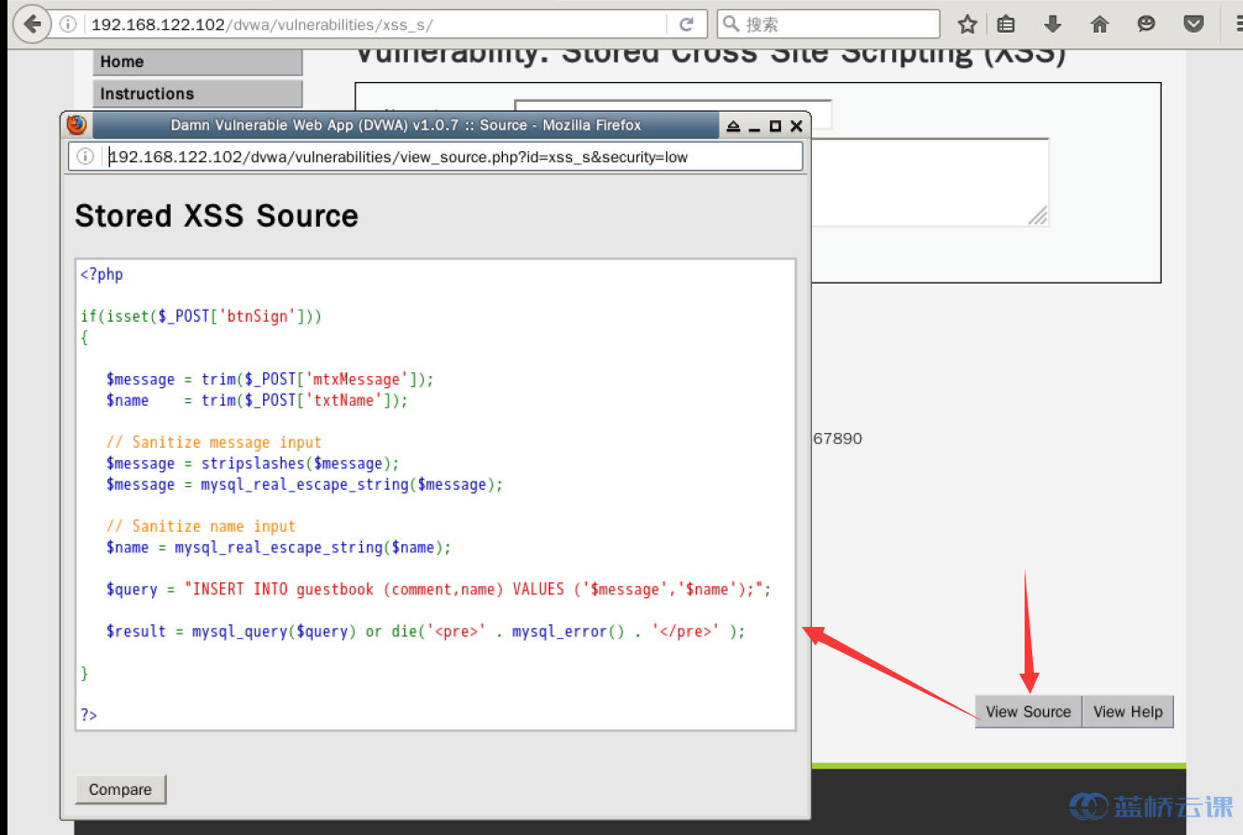This screenshot has height=835, width=1243.
Task: Click the popup window title text
Action: (406, 125)
